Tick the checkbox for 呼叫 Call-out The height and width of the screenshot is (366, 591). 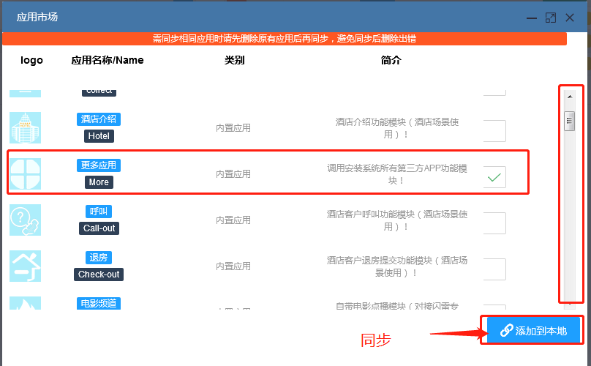pyautogui.click(x=494, y=223)
